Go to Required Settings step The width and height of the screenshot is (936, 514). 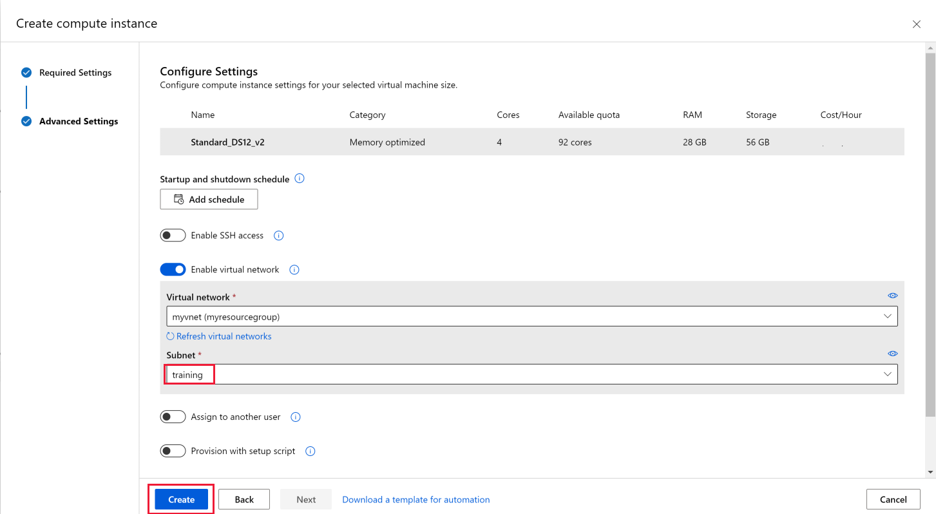click(75, 73)
